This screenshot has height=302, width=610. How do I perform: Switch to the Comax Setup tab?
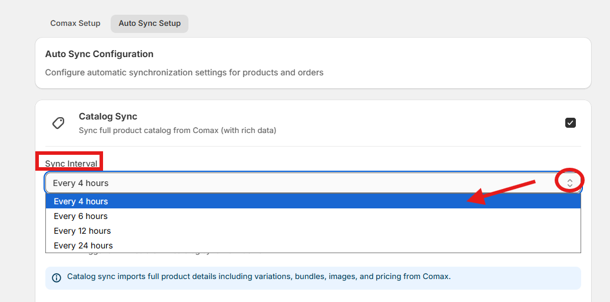[75, 24]
